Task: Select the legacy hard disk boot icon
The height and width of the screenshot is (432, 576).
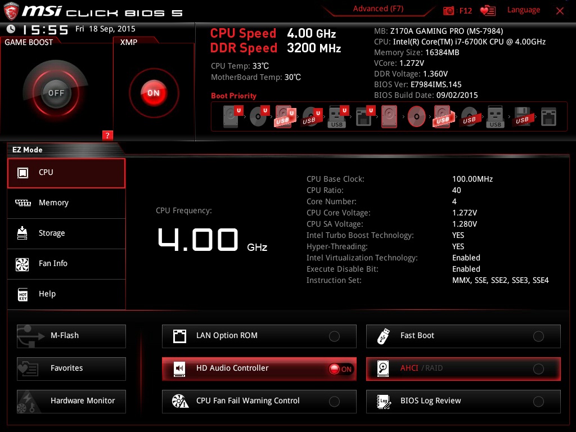Action: click(x=389, y=116)
